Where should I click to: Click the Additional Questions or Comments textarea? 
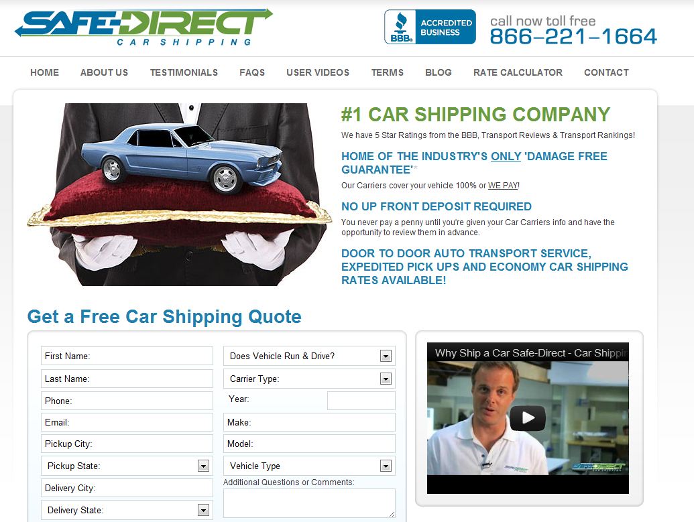pos(309,503)
